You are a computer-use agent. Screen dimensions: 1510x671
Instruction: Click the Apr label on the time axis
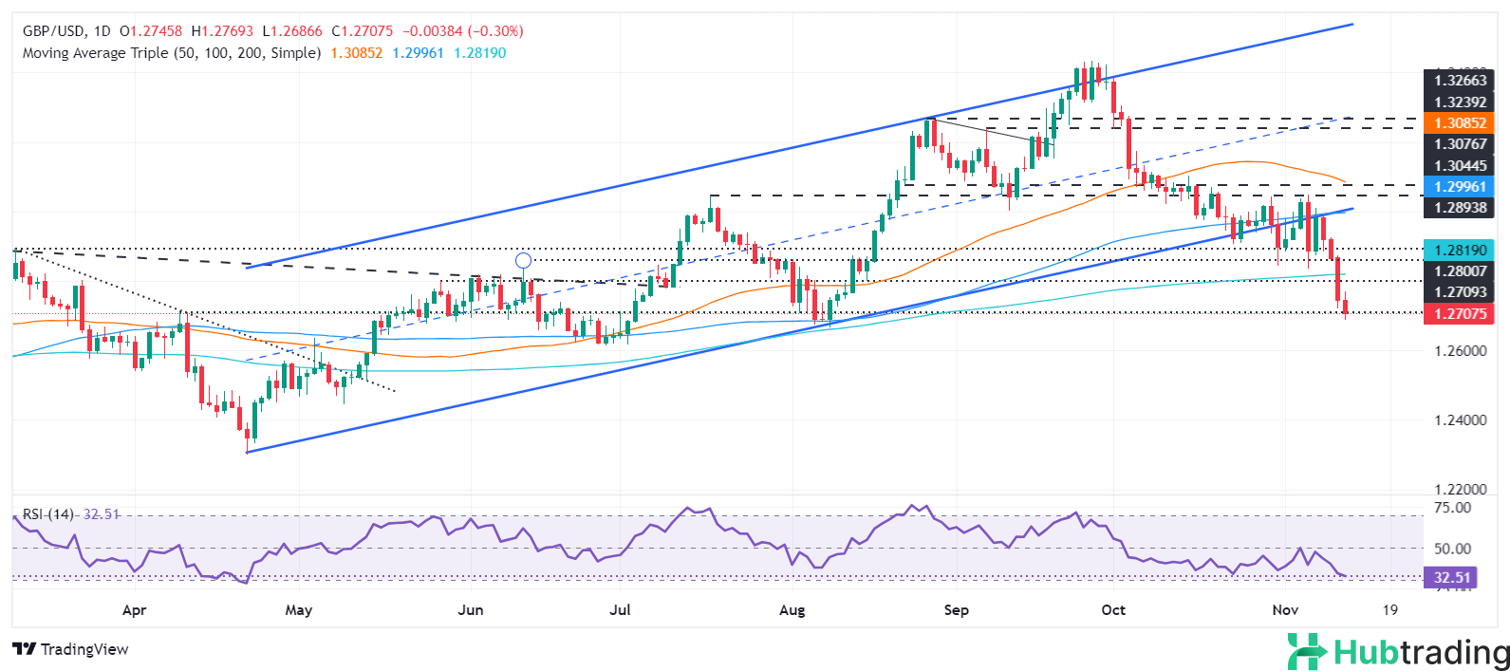tap(135, 609)
